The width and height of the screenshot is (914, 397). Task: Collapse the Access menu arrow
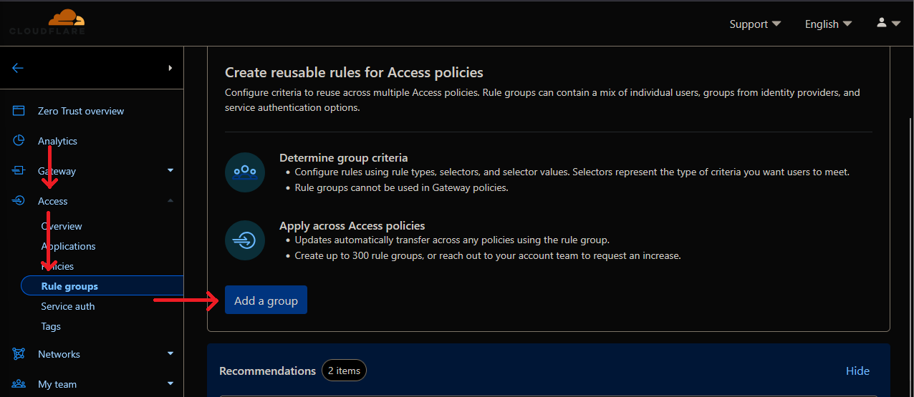(x=170, y=200)
